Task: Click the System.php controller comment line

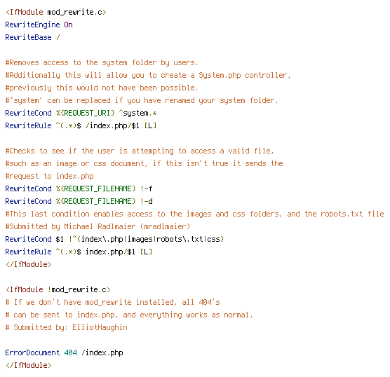Action: pyautogui.click(x=148, y=75)
